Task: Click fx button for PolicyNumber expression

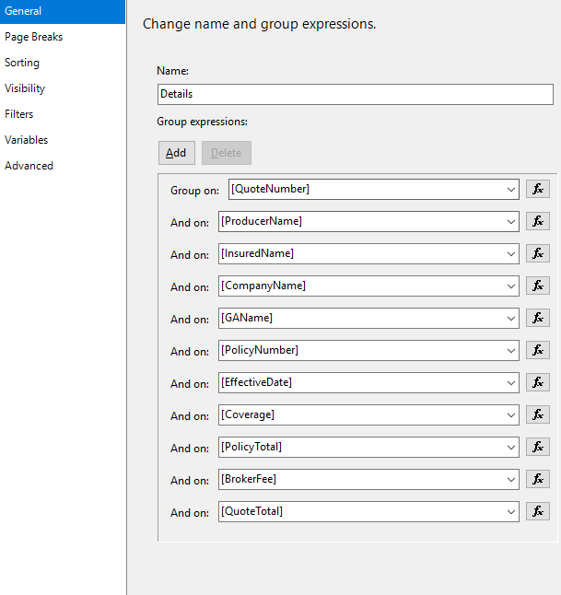Action: tap(538, 350)
